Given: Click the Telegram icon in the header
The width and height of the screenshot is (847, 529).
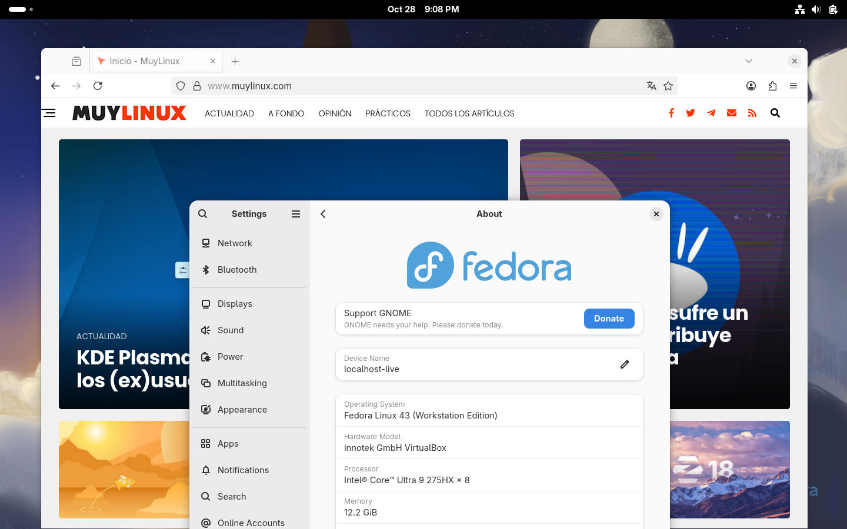Looking at the screenshot, I should pos(711,113).
